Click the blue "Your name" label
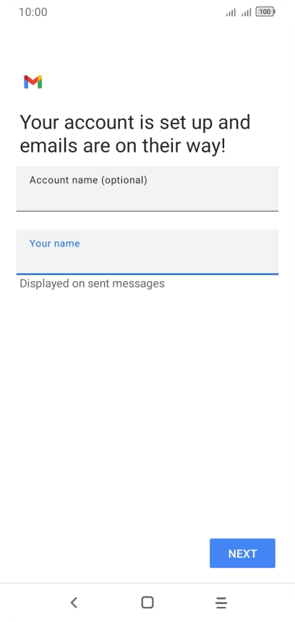295x622 pixels. click(x=54, y=243)
